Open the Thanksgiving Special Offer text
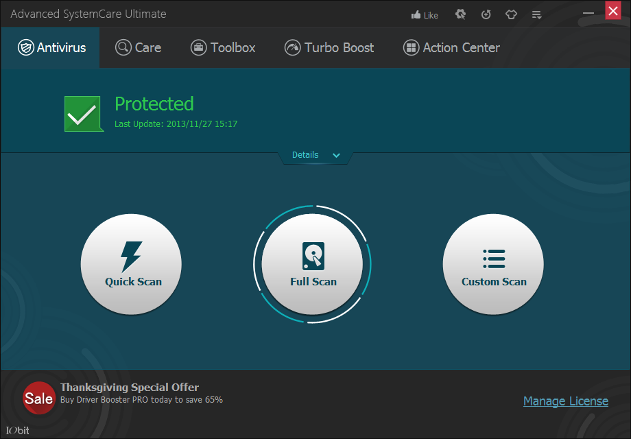 click(x=130, y=387)
